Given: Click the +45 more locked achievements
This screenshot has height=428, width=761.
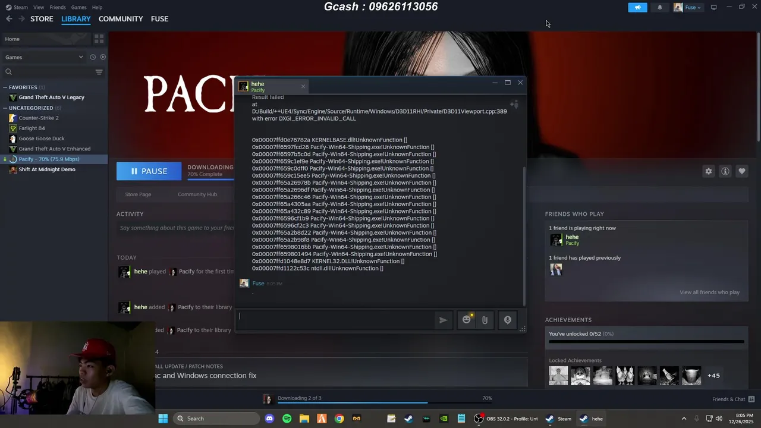Looking at the screenshot, I should point(713,376).
